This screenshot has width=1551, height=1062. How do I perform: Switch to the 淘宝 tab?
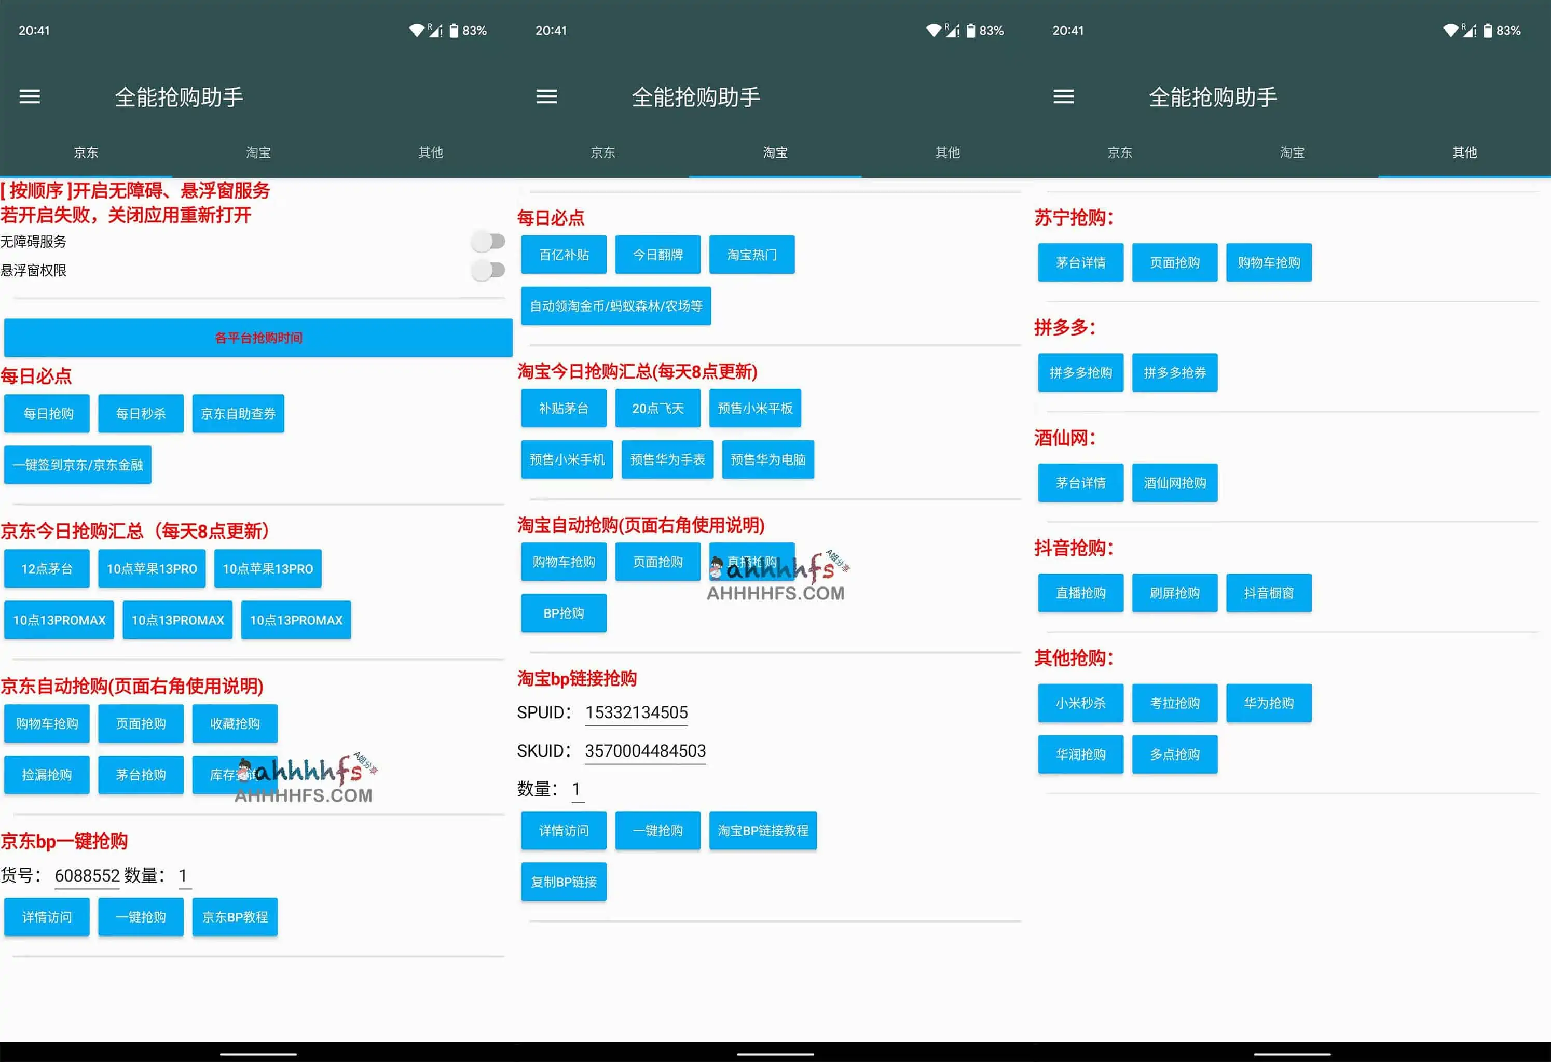[x=775, y=152]
